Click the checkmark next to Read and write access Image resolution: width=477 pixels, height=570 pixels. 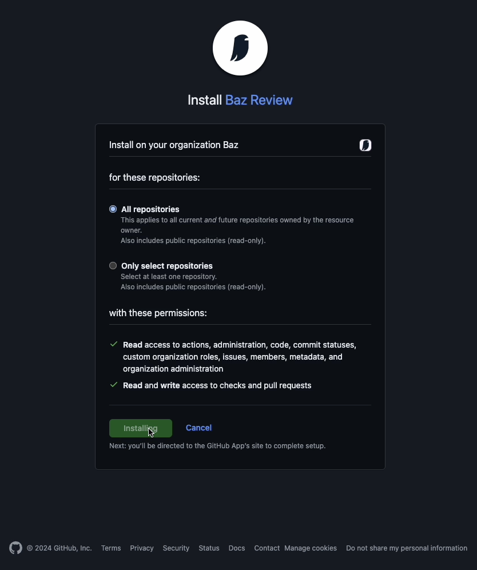click(114, 385)
